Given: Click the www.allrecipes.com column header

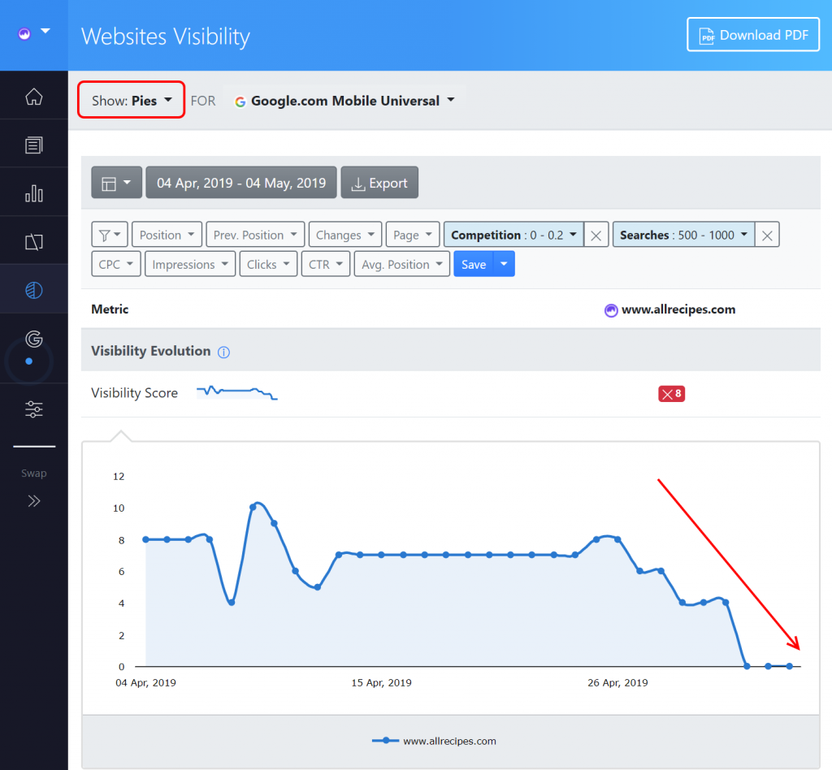Looking at the screenshot, I should (678, 309).
